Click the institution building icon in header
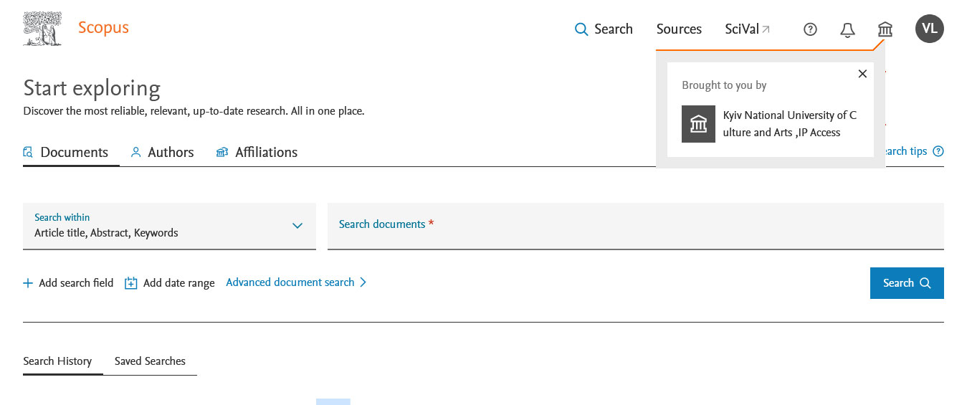Viewport: 967px width, 405px height. 885,29
